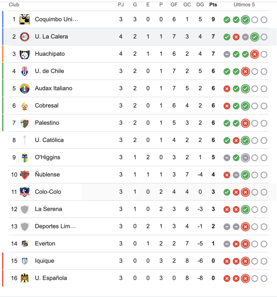Select the U. La Calera team badge

coord(25,37)
